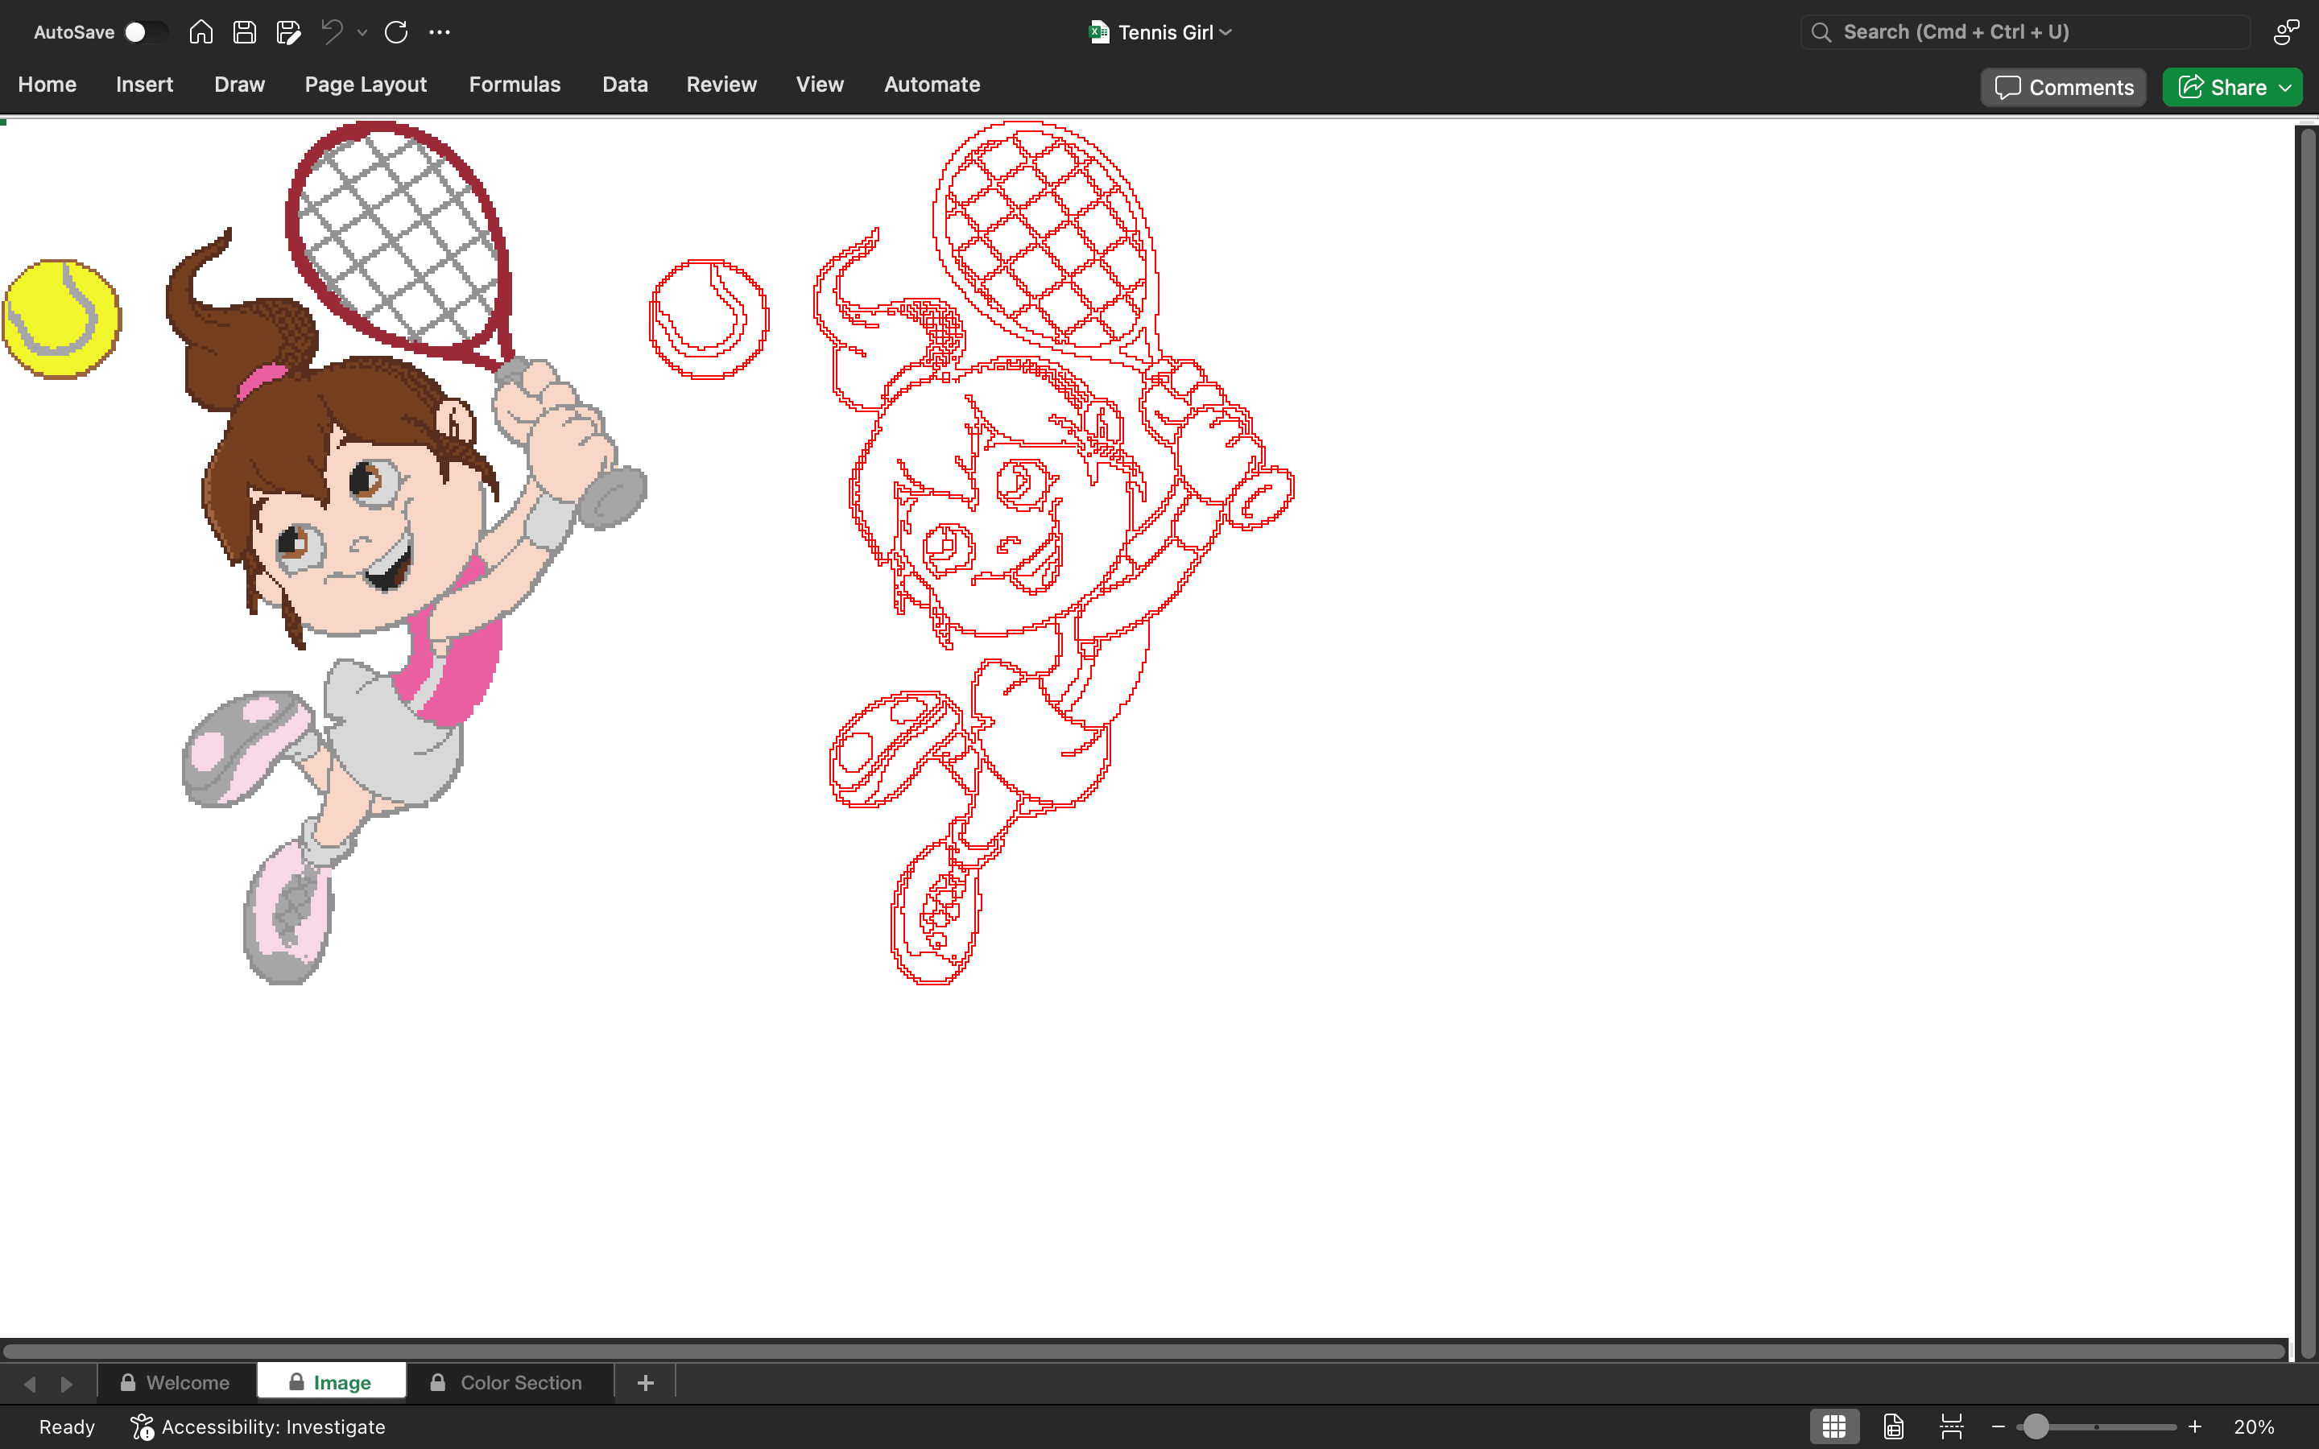Click the Undo arrow icon

pyautogui.click(x=332, y=32)
